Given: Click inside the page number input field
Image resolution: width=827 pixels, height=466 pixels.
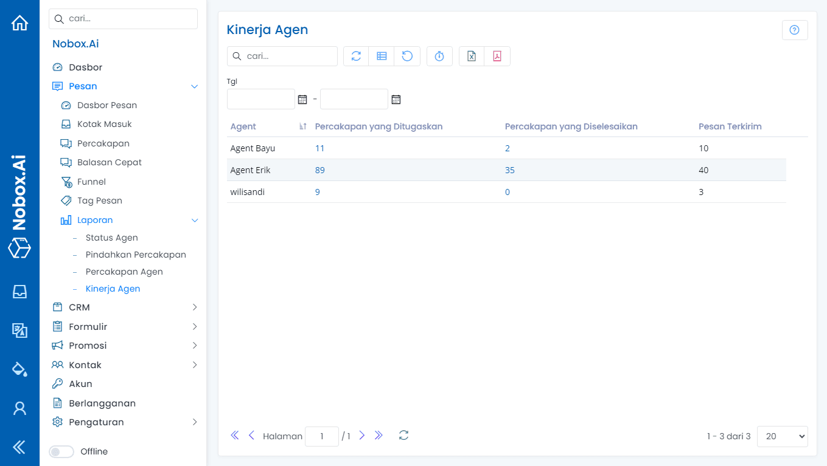Looking at the screenshot, I should [322, 436].
